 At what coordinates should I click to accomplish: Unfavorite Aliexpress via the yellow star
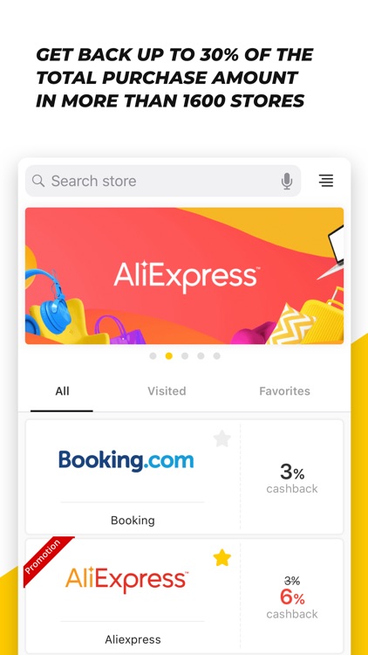[222, 558]
